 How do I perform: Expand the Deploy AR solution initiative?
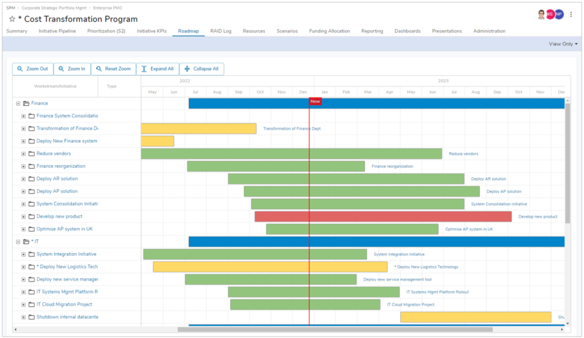(23, 178)
